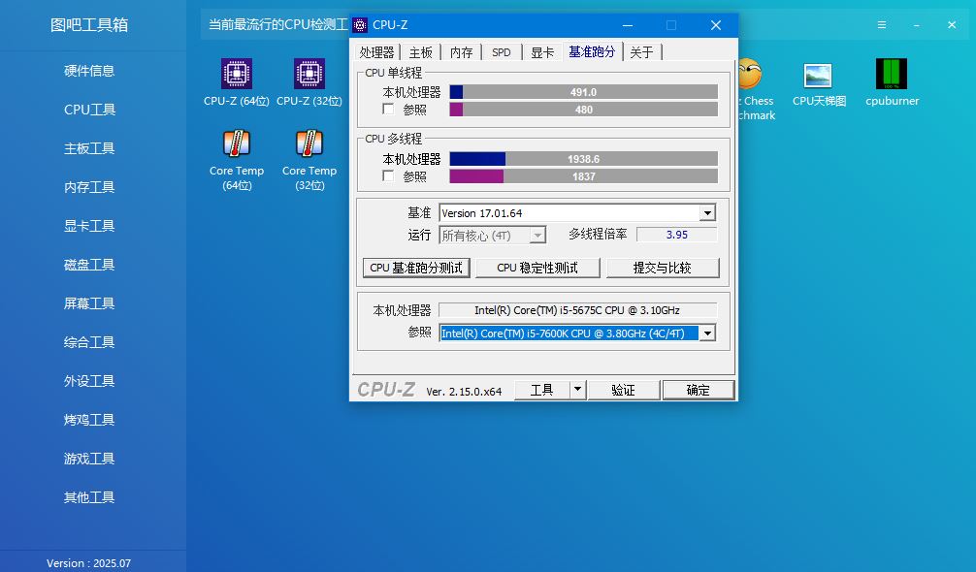Open 磁盘工具 in the sidebar
The height and width of the screenshot is (572, 976).
click(89, 265)
